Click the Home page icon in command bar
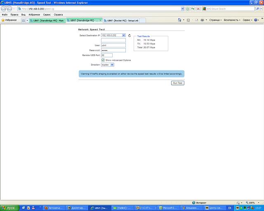The height and width of the screenshot is (211, 264). click(x=179, y=20)
